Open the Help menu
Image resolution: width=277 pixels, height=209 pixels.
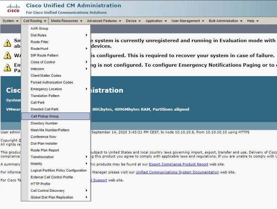[x=253, y=21]
